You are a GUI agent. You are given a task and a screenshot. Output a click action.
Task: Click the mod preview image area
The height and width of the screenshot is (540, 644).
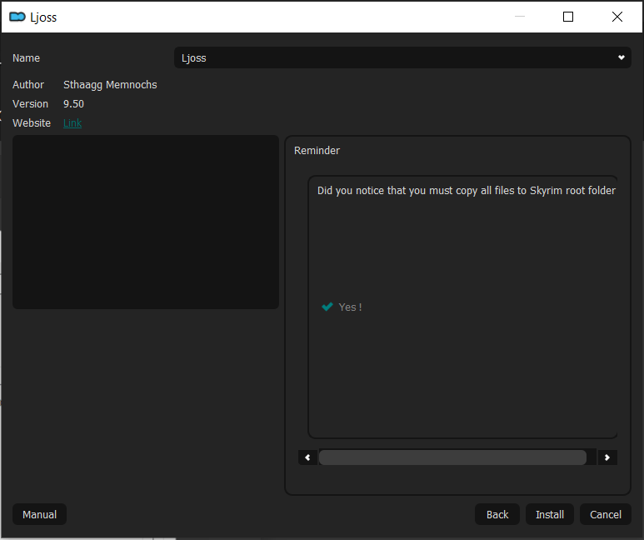click(x=146, y=222)
